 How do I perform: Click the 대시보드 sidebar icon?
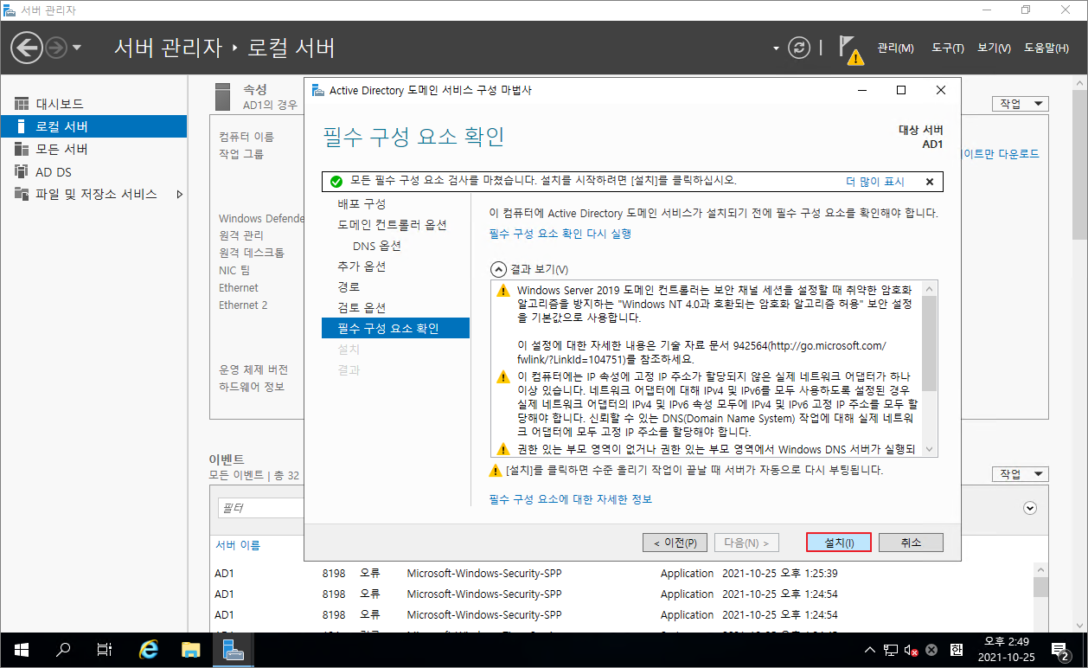[x=22, y=104]
